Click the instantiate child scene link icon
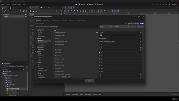This screenshot has height=101, width=179. coord(5,11)
